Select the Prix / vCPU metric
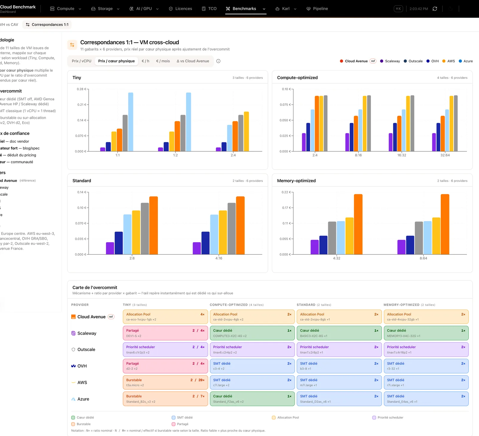The width and height of the screenshot is (479, 436). [81, 61]
